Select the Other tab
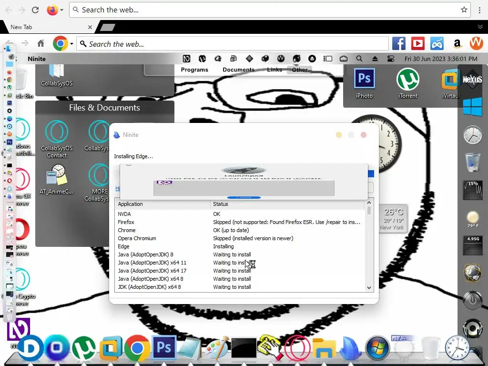This screenshot has height=366, width=488. click(x=300, y=70)
